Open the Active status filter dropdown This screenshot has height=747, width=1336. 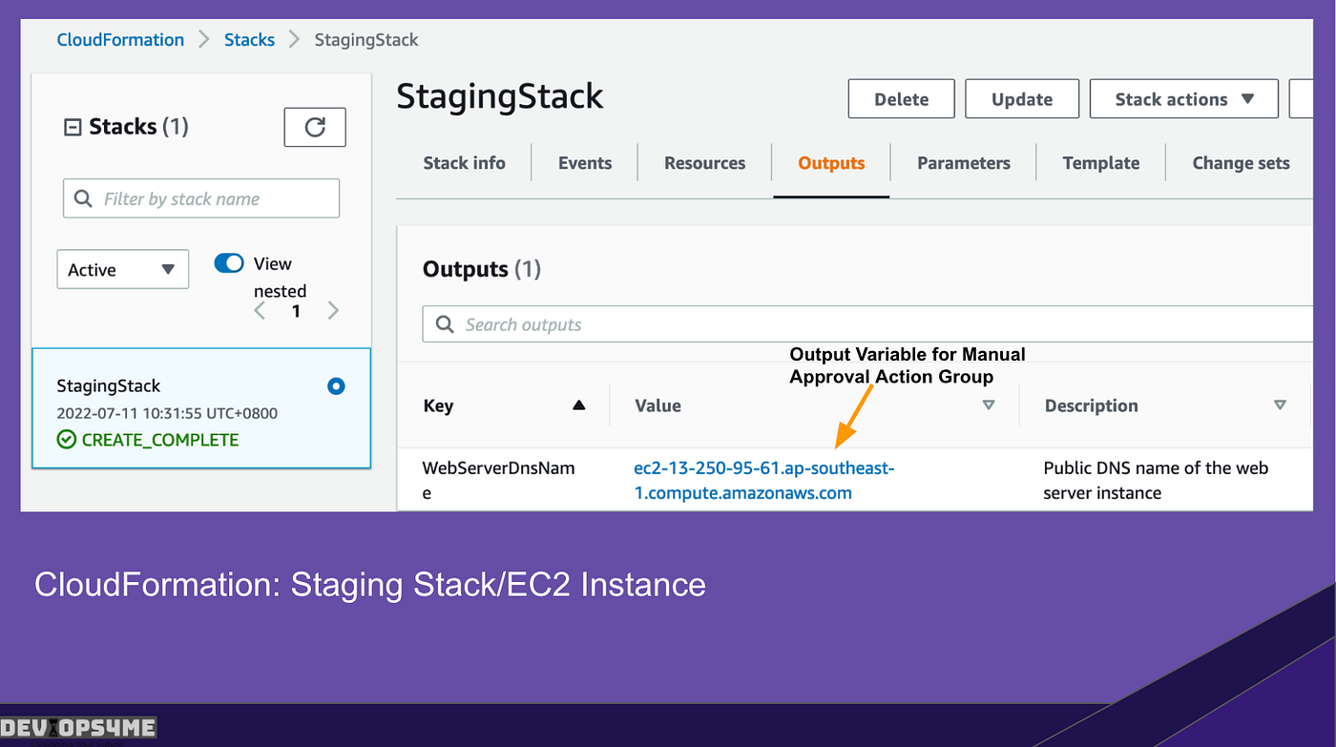[123, 270]
